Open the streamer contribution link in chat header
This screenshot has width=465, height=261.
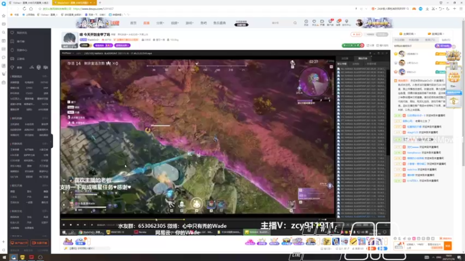pos(408,34)
